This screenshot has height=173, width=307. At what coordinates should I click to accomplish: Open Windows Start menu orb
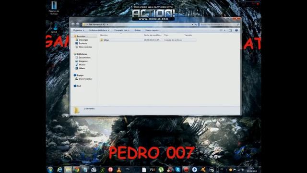pyautogui.click(x=50, y=170)
